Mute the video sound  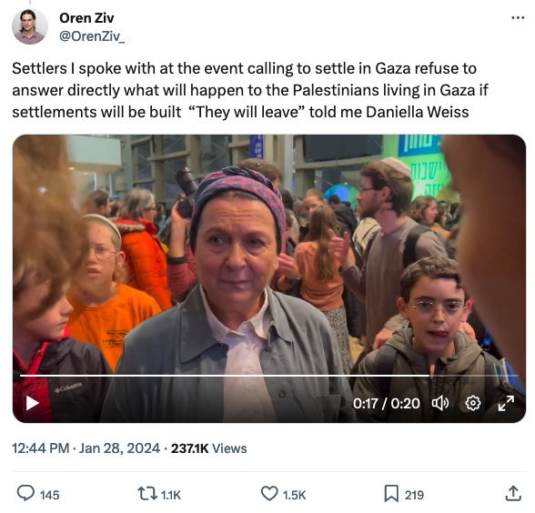[x=440, y=403]
